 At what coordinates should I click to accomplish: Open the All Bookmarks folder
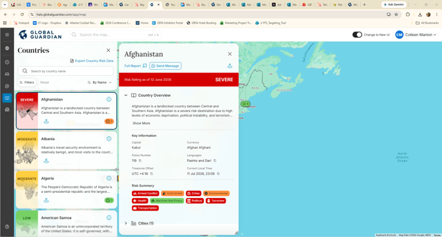[427, 23]
